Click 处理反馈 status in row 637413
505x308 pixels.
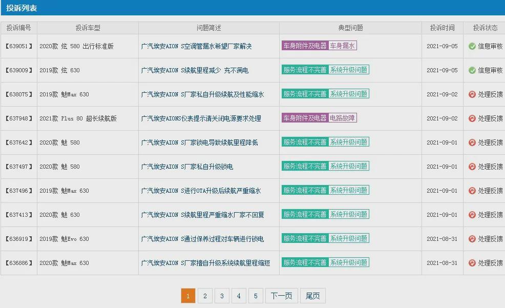pyautogui.click(x=490, y=215)
